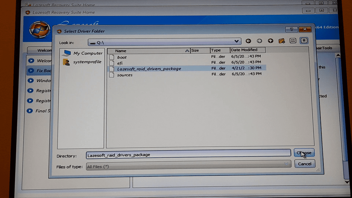The width and height of the screenshot is (352, 198).
Task: Select the systemprofile shortcut
Action: 83,62
